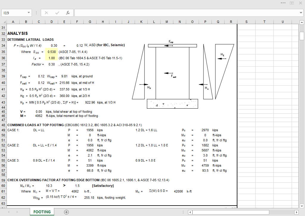
Task: Click the DETERMINE LATERAL LOADS heading
Action: [31, 40]
